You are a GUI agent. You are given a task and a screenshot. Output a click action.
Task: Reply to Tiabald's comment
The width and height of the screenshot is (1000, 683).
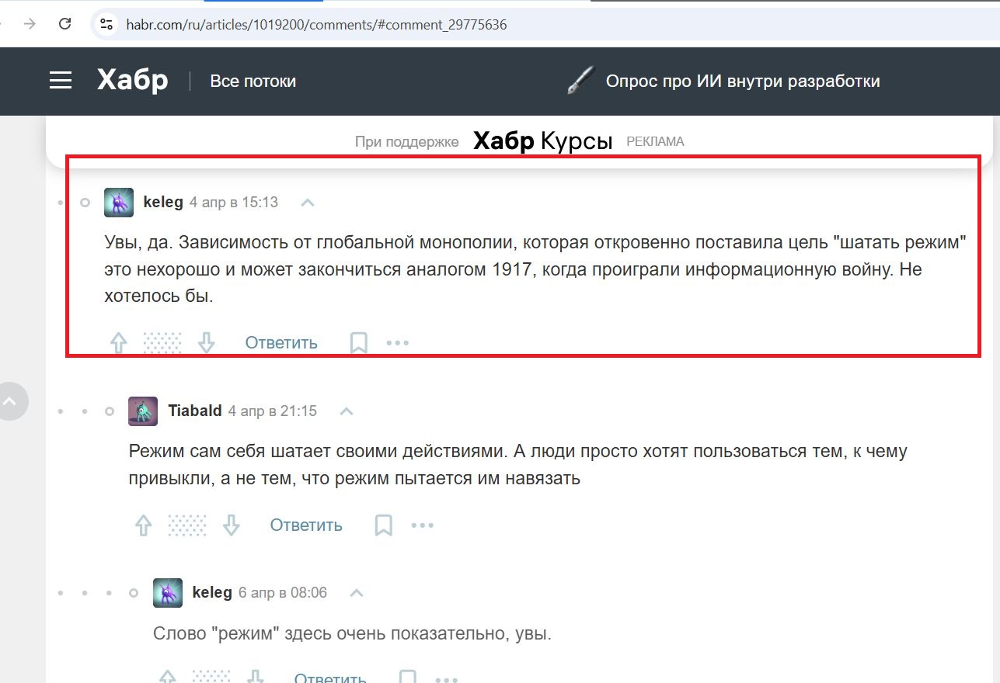click(x=306, y=525)
